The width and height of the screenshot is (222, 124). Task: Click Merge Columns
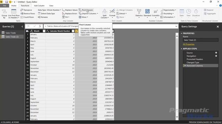point(125,10)
